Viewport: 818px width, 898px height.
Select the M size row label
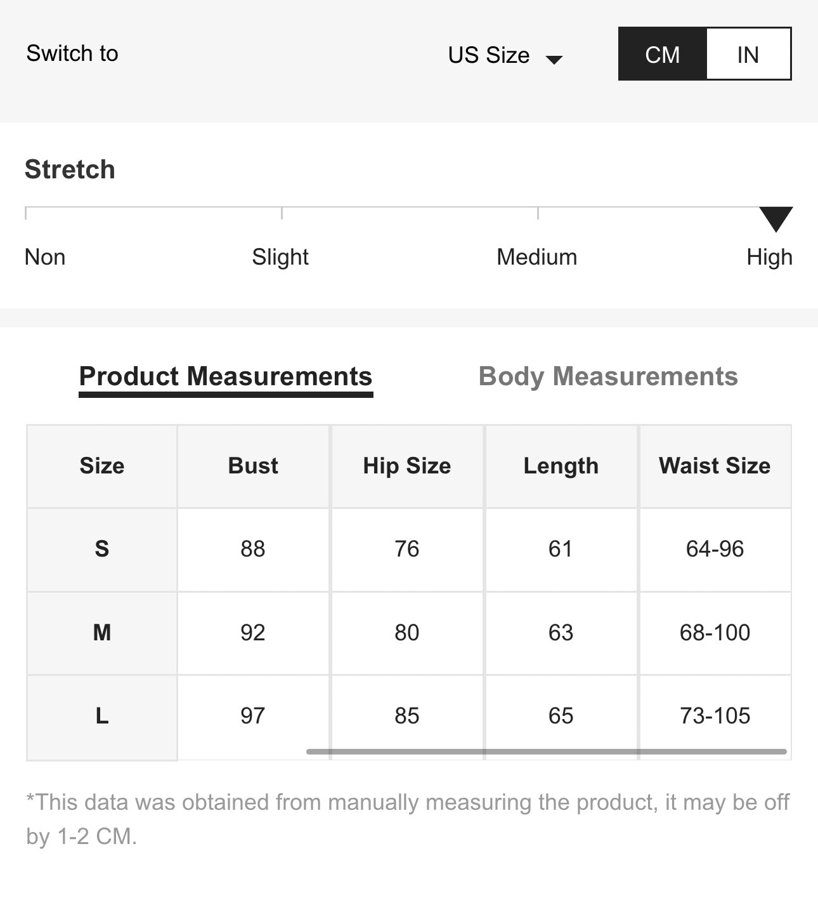[101, 633]
